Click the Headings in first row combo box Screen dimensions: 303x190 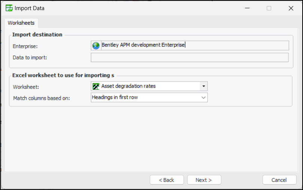click(146, 98)
